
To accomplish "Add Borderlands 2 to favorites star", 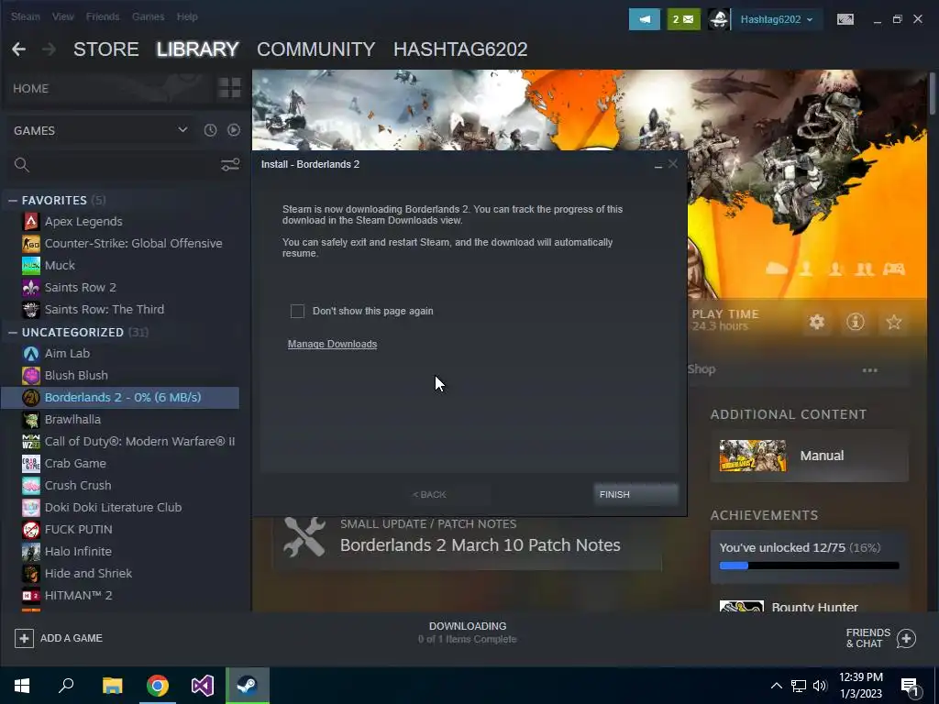I will click(893, 322).
